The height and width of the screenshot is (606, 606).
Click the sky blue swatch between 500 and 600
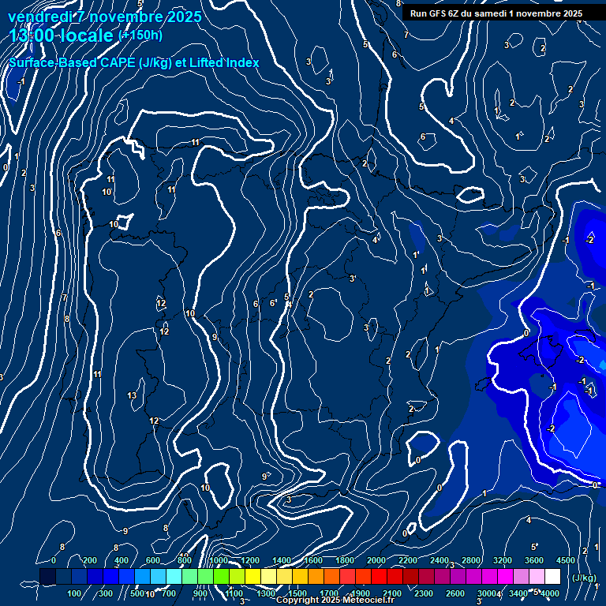pos(142,576)
